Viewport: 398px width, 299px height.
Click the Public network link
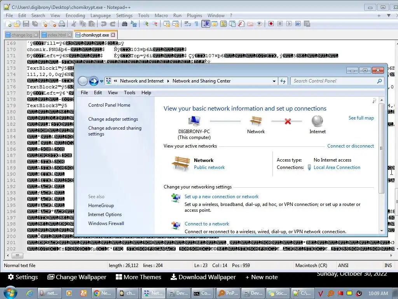point(209,167)
